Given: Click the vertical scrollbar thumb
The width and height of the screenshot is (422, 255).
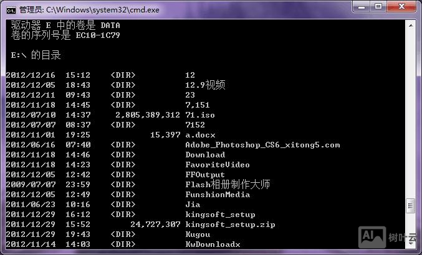Looking at the screenshot, I should click(x=410, y=206).
